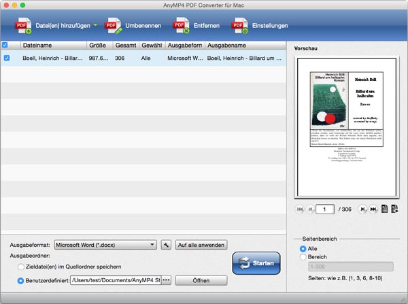Open Einstellungen PDF gear icon
This screenshot has height=304, width=408.
click(x=239, y=26)
